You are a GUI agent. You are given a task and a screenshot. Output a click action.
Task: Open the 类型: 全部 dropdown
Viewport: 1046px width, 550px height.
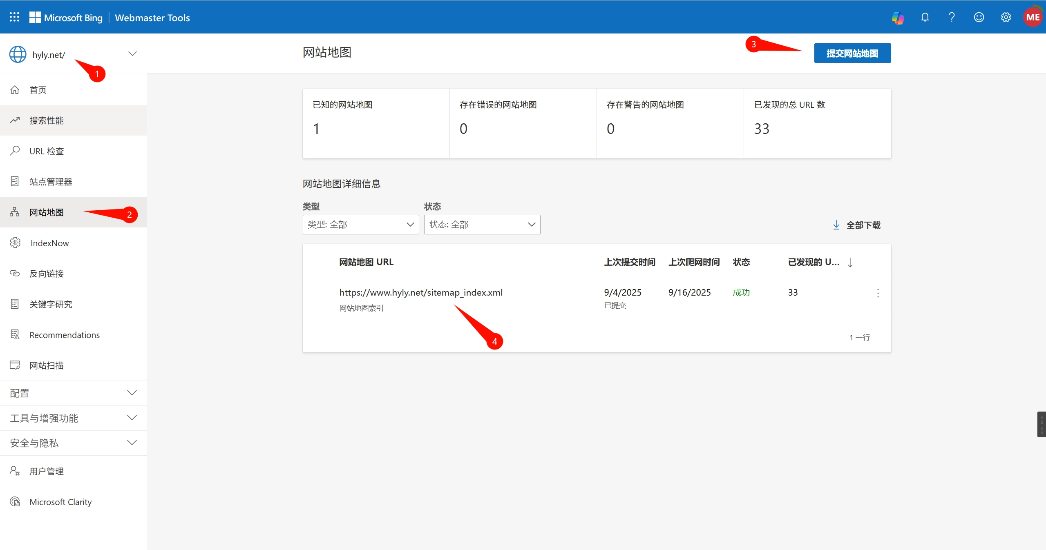click(x=361, y=225)
